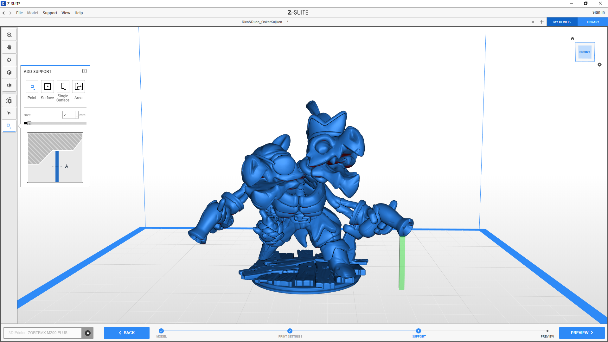Click the Front face of view cube
608x342 pixels.
(x=585, y=52)
